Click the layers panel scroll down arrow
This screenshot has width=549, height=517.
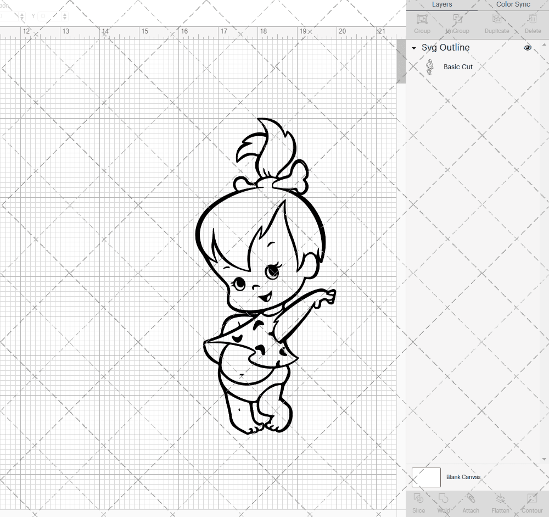pyautogui.click(x=544, y=459)
